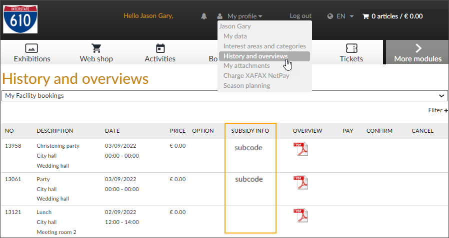Viewport: 449px width, 238px height.
Task: Open the My Facility bookings combo box
Action: 224,96
